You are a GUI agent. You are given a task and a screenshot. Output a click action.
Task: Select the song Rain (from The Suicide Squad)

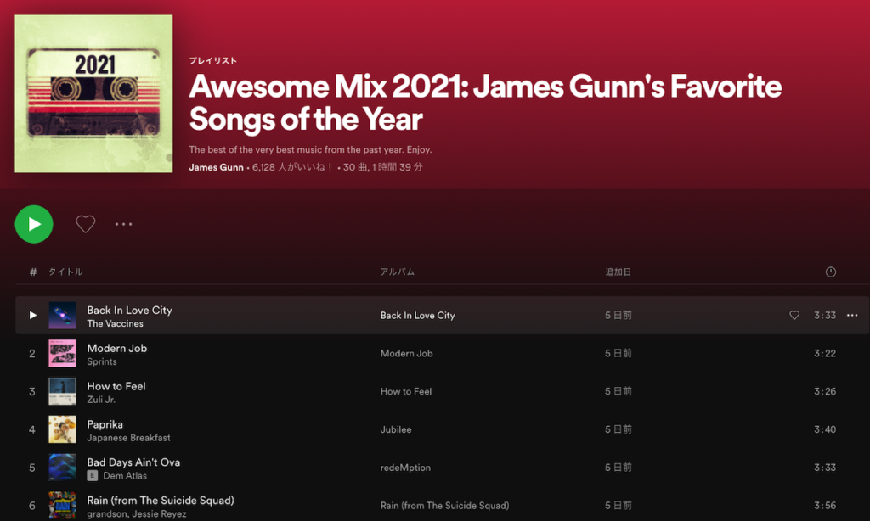(161, 501)
